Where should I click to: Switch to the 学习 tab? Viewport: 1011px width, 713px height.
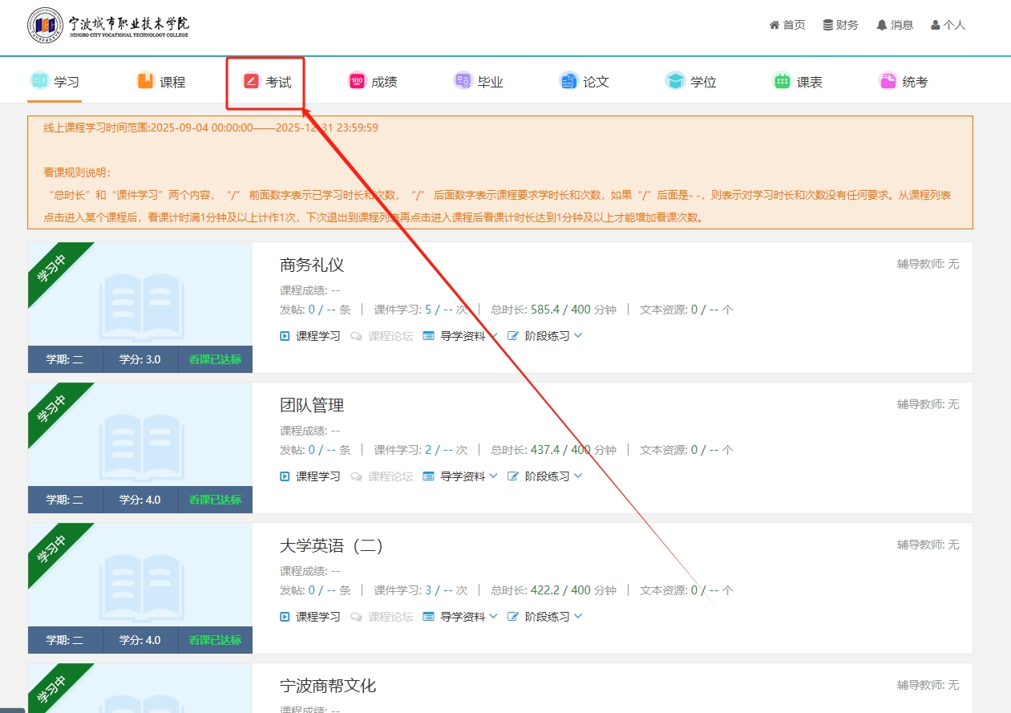(x=55, y=81)
